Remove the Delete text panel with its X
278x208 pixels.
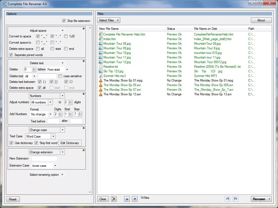pos(84,61)
